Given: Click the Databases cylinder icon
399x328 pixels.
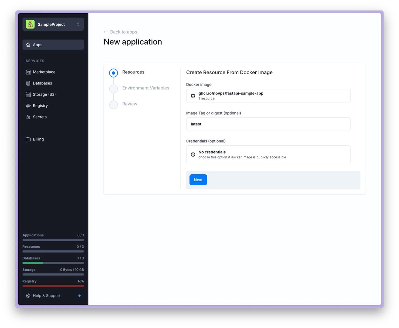Looking at the screenshot, I should pos(28,83).
